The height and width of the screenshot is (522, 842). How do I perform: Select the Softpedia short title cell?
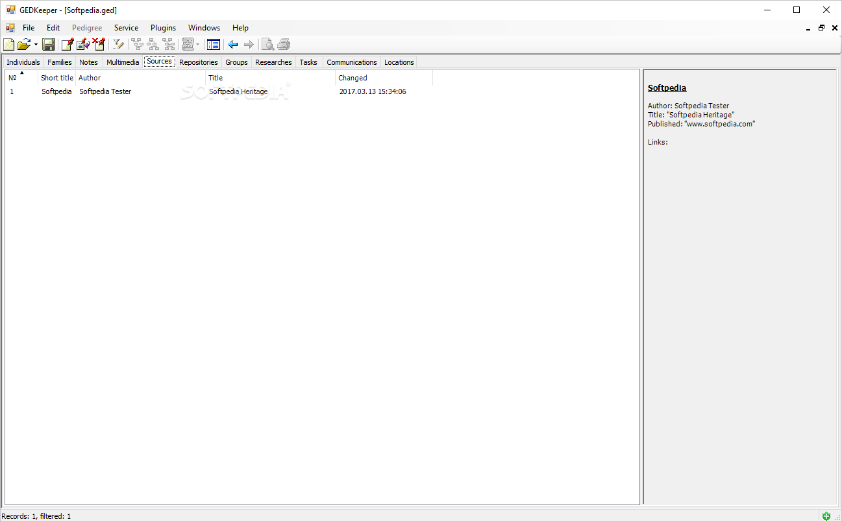pyautogui.click(x=56, y=91)
